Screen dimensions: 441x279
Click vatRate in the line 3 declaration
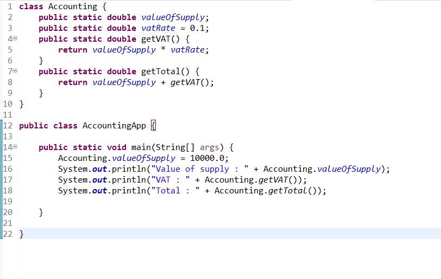(x=159, y=28)
